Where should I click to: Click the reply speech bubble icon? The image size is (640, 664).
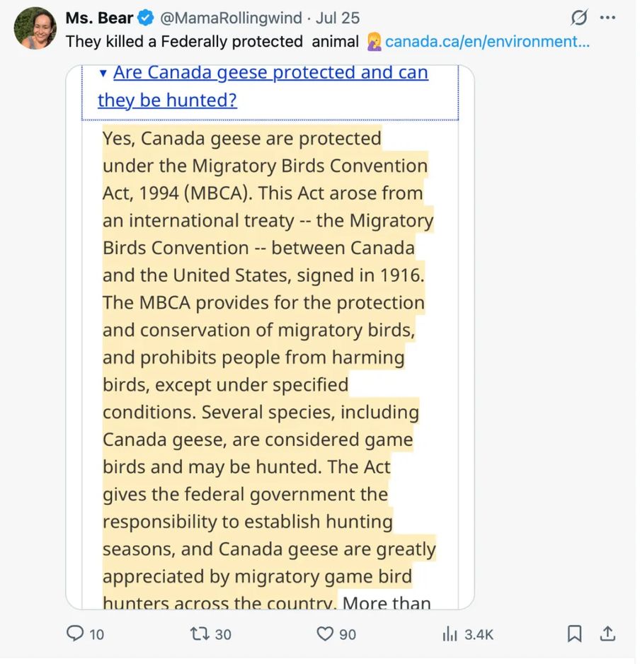point(75,634)
